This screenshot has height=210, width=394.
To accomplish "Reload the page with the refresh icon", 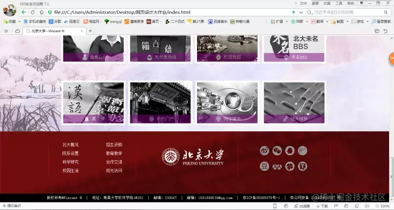I will (x=33, y=13).
